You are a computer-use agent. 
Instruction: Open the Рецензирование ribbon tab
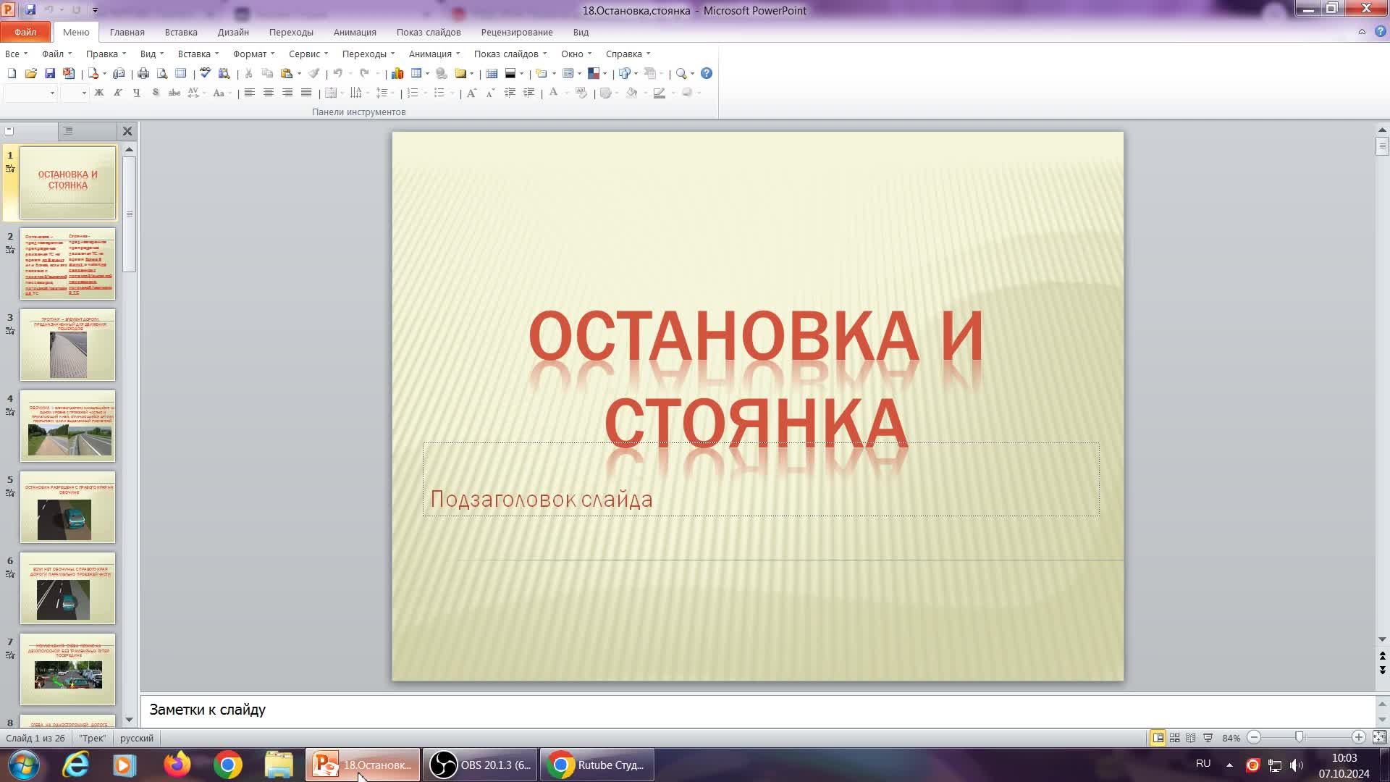[516, 32]
